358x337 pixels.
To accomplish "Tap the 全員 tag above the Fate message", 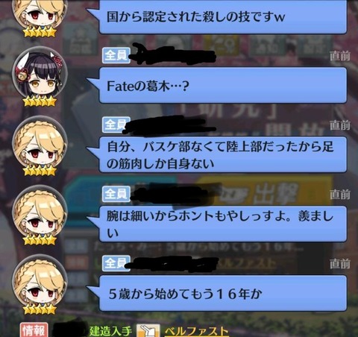I will tap(116, 55).
